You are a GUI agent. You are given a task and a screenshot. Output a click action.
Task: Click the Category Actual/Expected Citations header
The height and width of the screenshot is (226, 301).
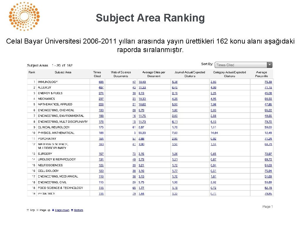click(229, 74)
